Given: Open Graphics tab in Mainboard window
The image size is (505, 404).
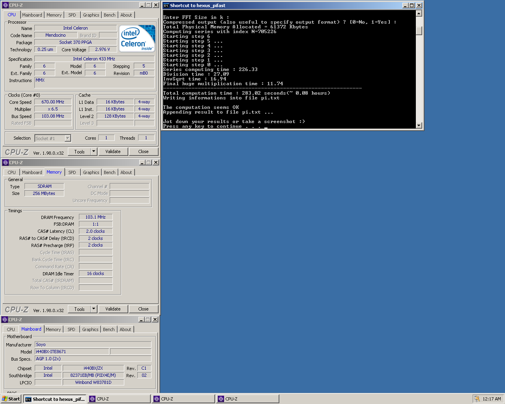Looking at the screenshot, I should pos(90,329).
